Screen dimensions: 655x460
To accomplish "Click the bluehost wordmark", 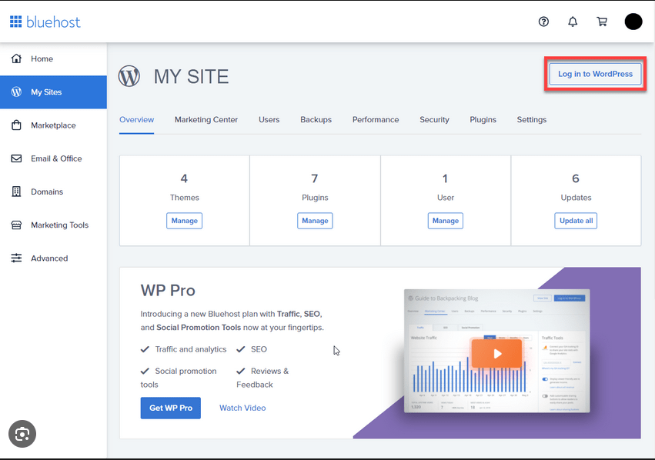I will pyautogui.click(x=53, y=22).
